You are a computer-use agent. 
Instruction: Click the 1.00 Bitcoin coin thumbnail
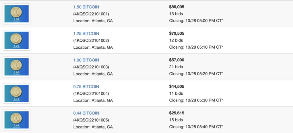(17, 67)
